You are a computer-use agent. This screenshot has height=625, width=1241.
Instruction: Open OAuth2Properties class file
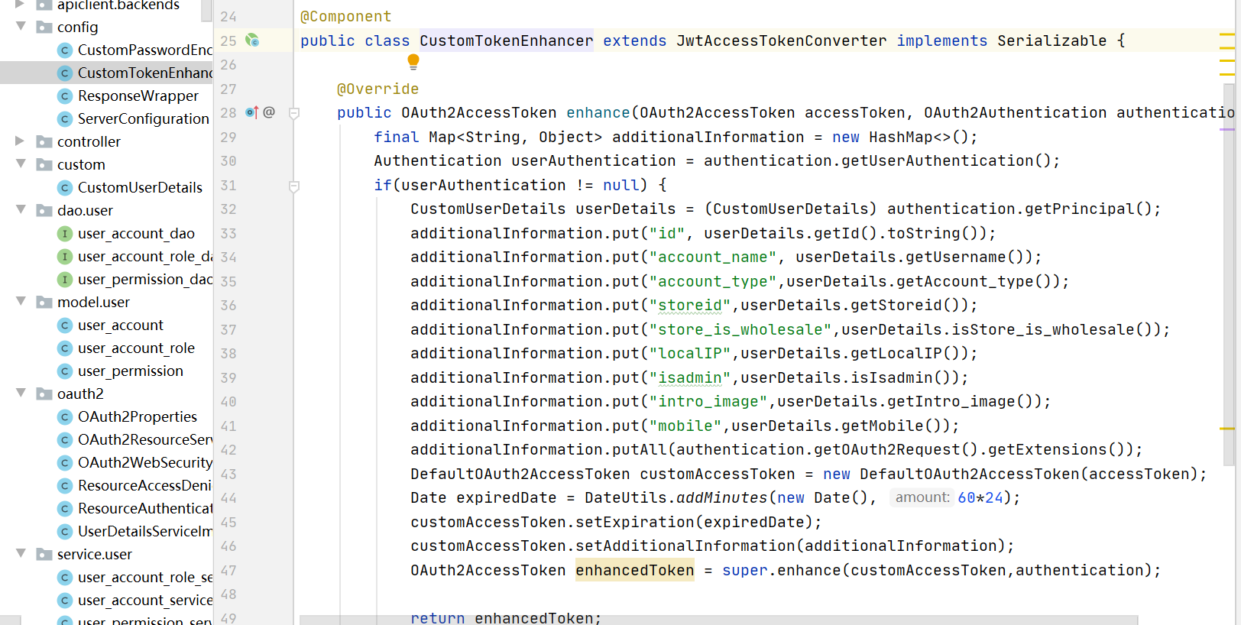click(138, 416)
